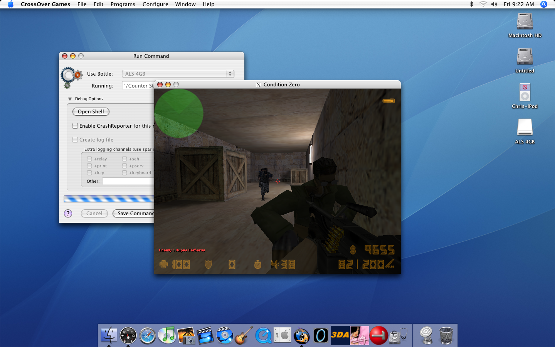The width and height of the screenshot is (555, 347).
Task: Click the Open Shell button
Action: (91, 111)
